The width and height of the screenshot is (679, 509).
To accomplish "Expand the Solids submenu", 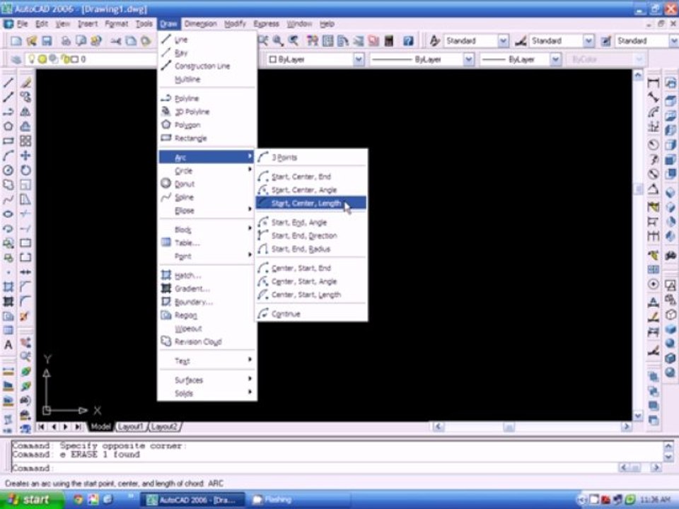I will tap(207, 394).
